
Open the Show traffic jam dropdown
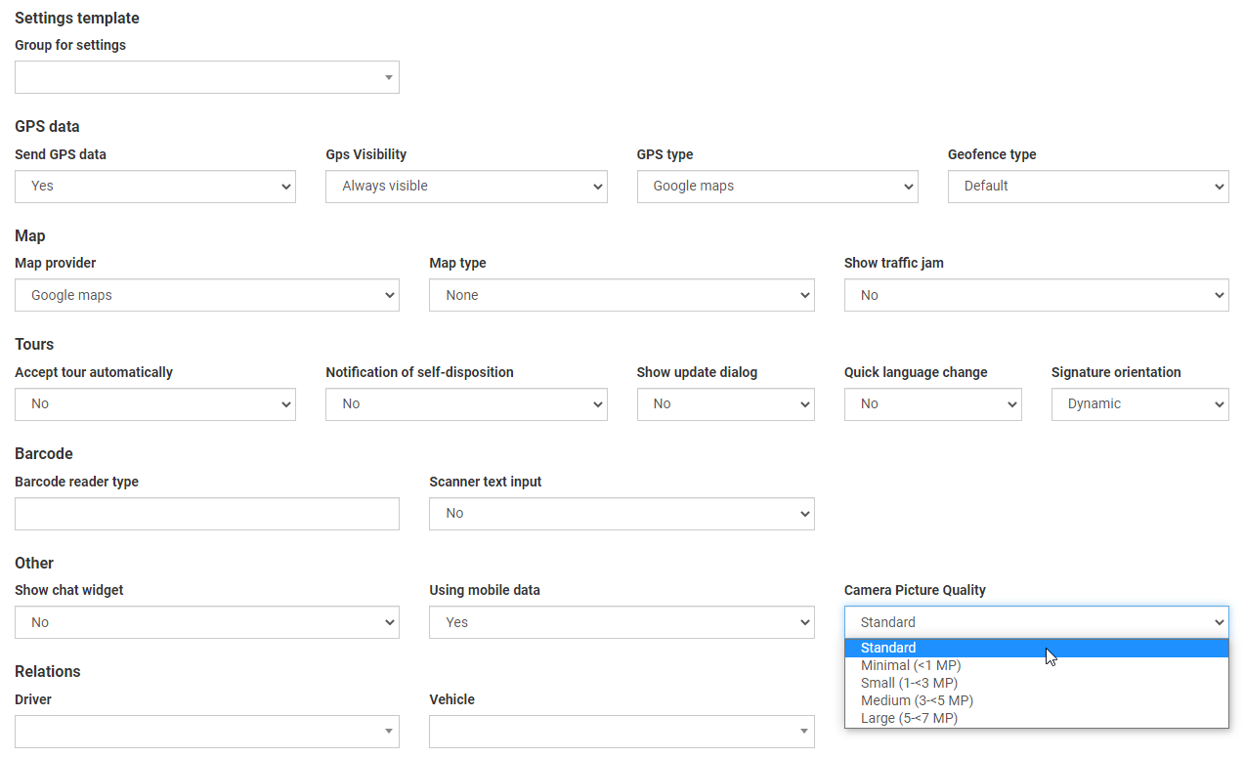pyautogui.click(x=1035, y=295)
